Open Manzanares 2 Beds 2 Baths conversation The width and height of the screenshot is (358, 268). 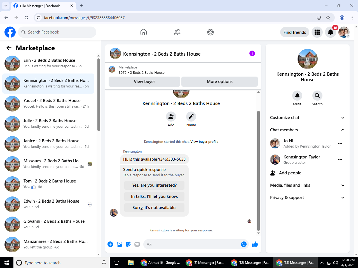tap(48, 245)
